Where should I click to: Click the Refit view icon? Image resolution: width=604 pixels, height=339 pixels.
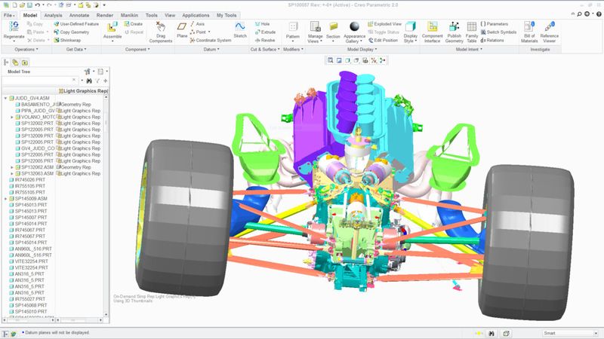(330, 60)
